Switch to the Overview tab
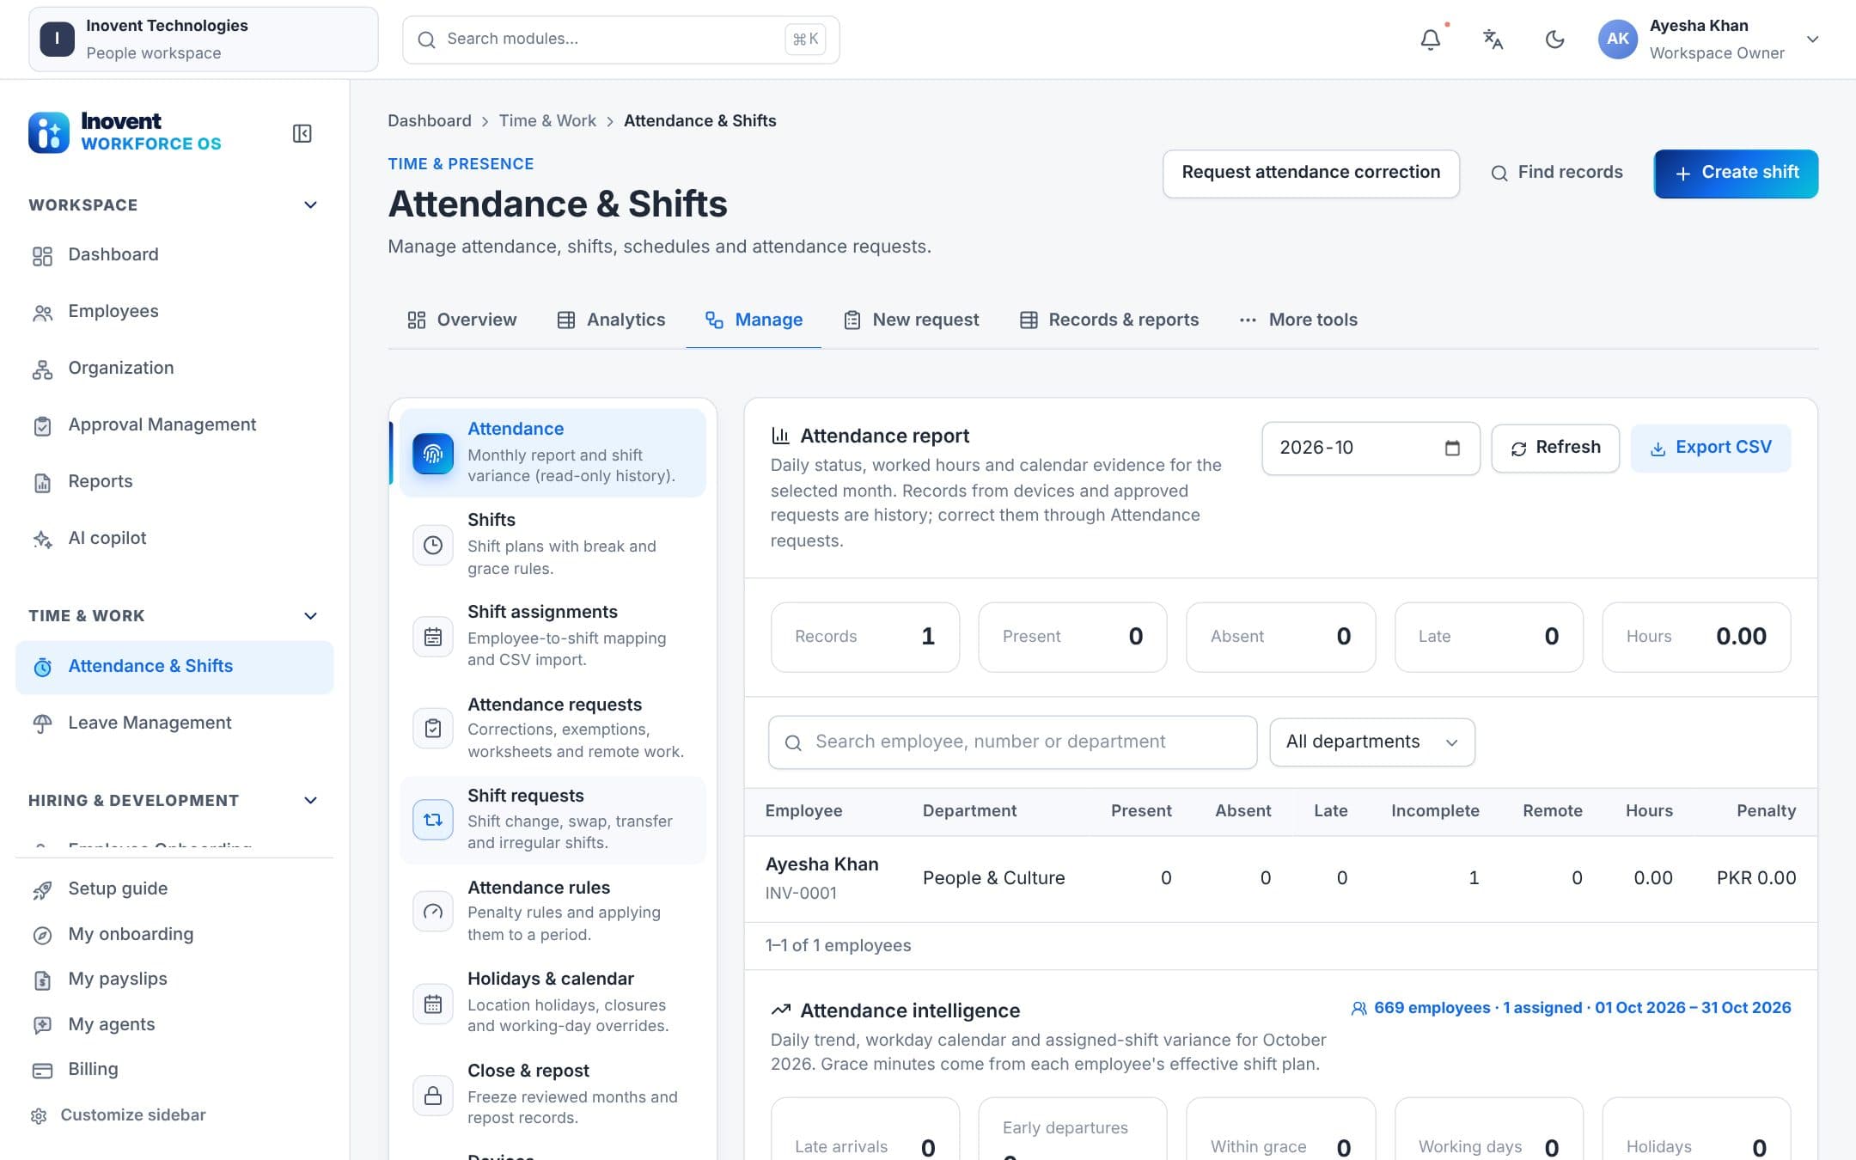The height and width of the screenshot is (1160, 1856). coord(461,320)
